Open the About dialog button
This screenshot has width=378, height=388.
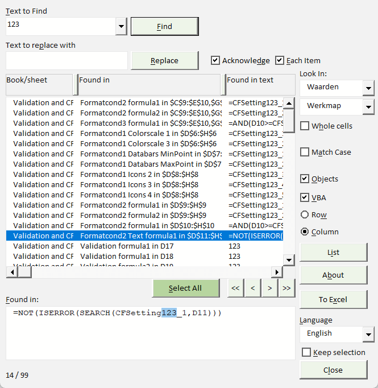(334, 275)
